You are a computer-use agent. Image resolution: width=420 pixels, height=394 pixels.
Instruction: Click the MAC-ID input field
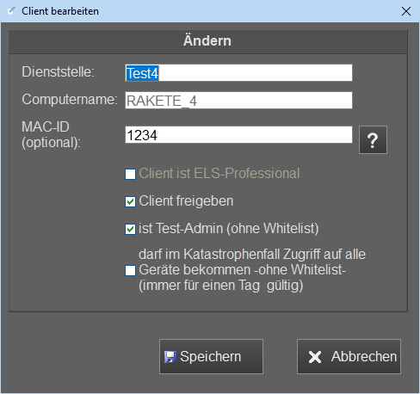pos(238,135)
